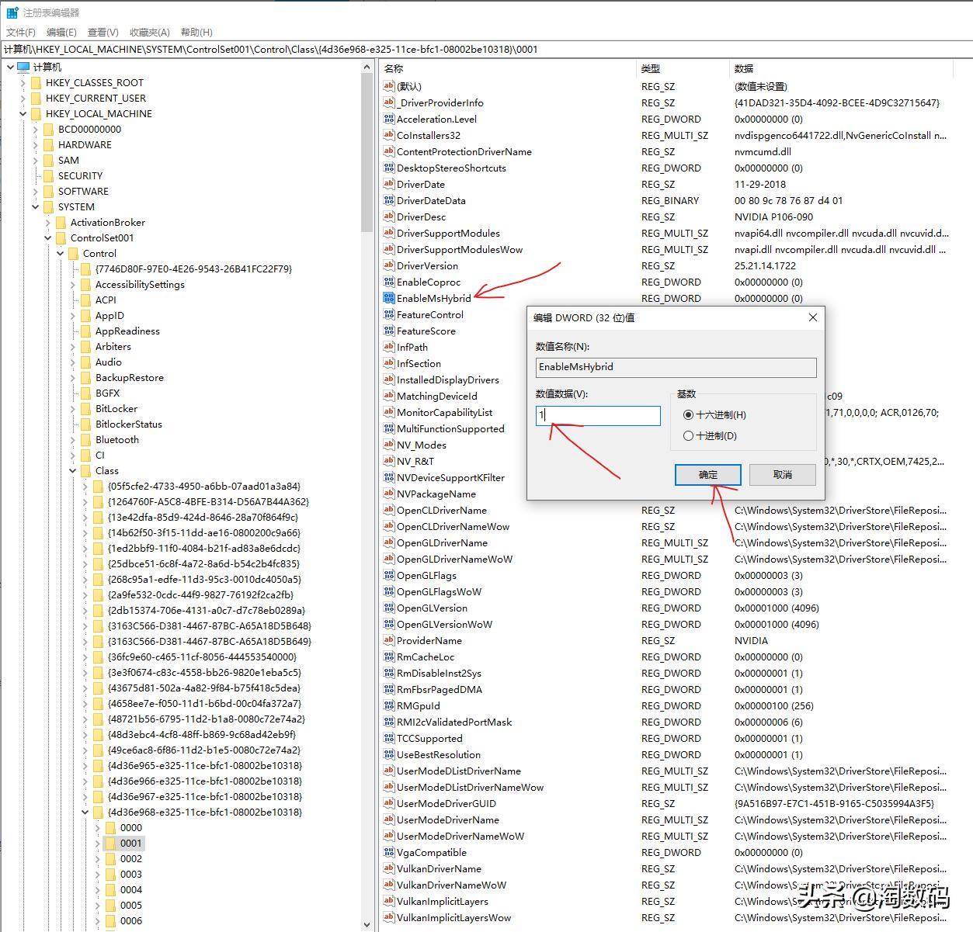The width and height of the screenshot is (973, 932).
Task: Click the icon beside OpenGLFlags
Action: coord(389,575)
